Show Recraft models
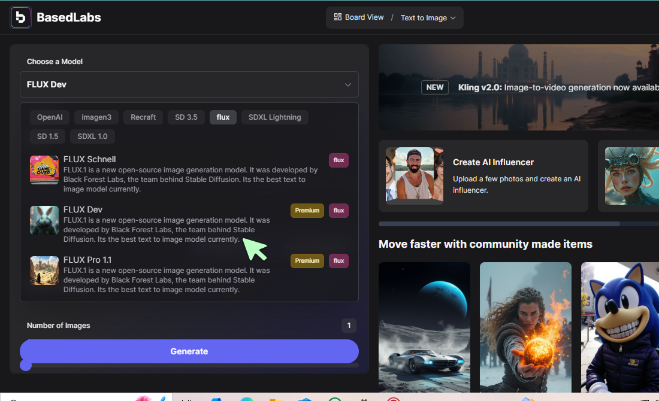The width and height of the screenshot is (659, 401). 143,117
